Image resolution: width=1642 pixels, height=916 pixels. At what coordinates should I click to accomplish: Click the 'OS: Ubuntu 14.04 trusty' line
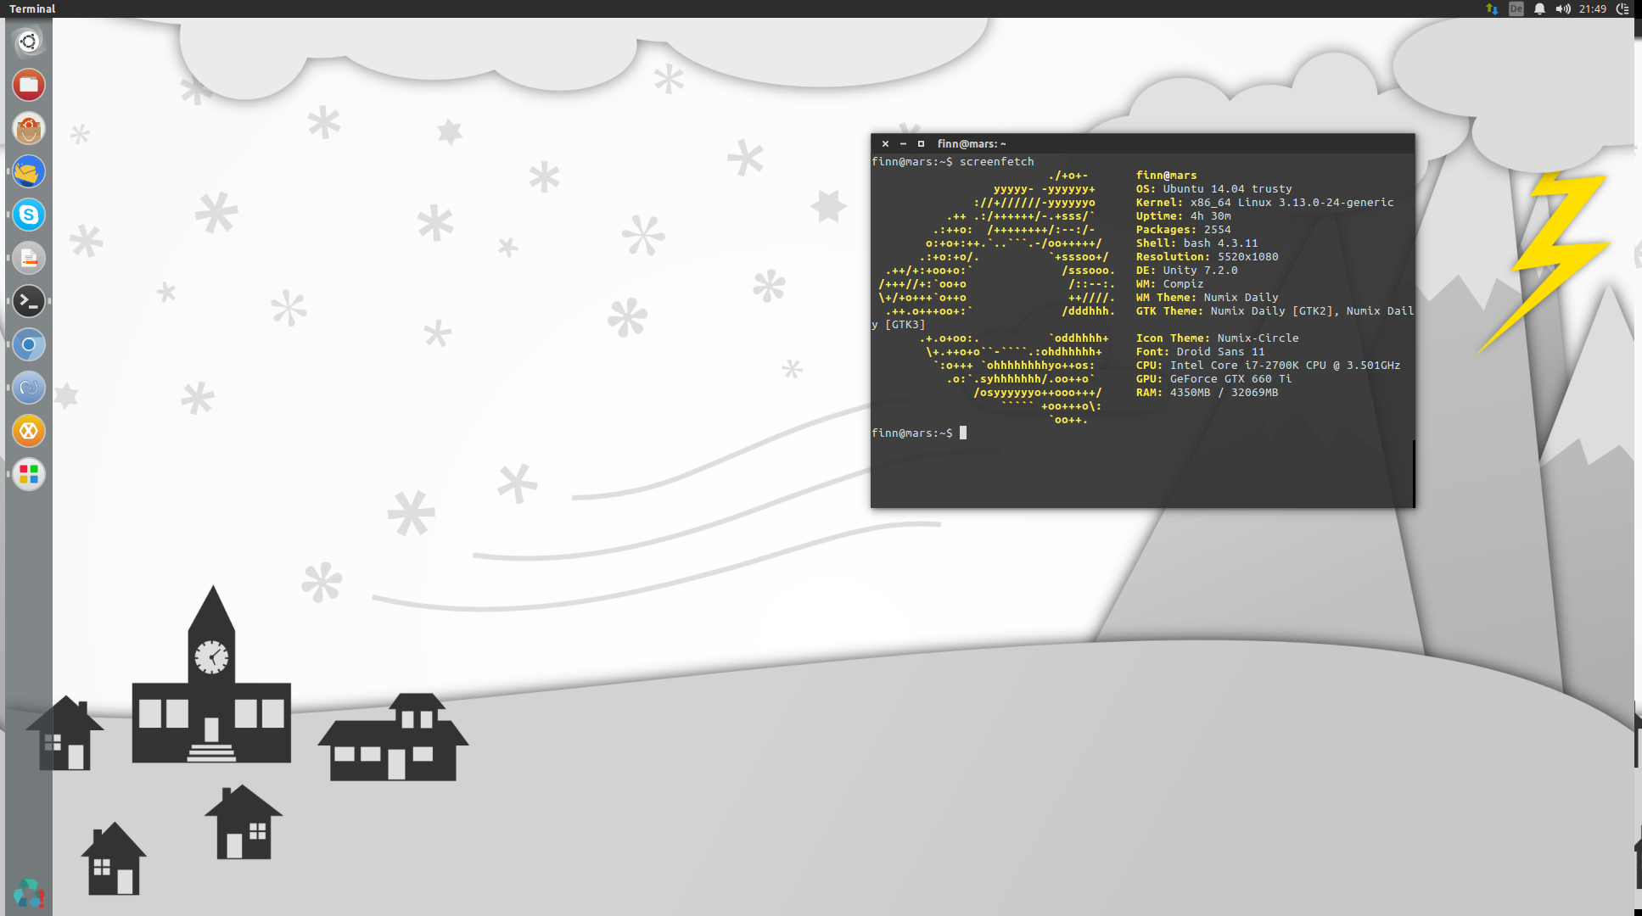point(1213,188)
